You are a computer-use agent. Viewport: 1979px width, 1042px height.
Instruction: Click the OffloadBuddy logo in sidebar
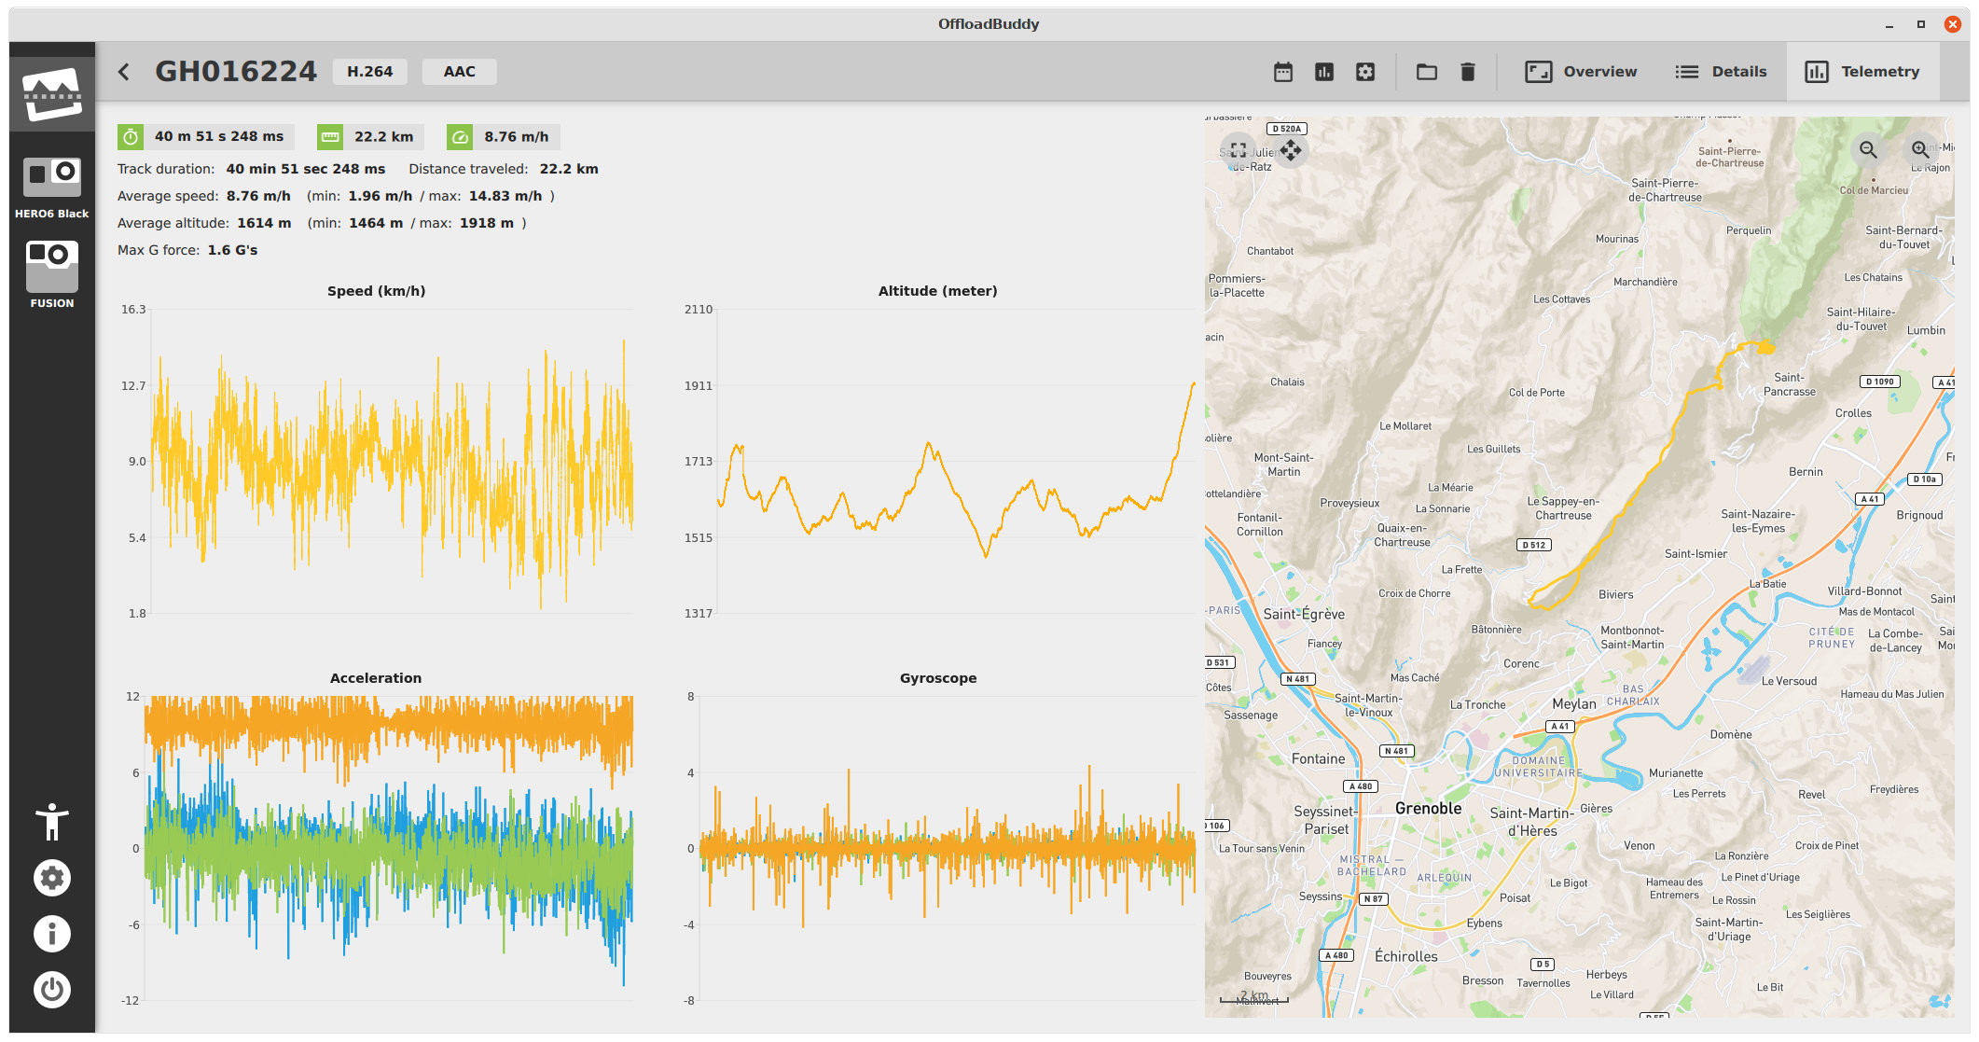click(52, 94)
